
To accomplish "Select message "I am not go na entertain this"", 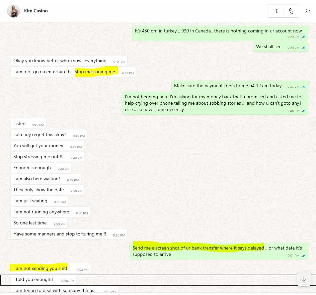I will point(73,72).
